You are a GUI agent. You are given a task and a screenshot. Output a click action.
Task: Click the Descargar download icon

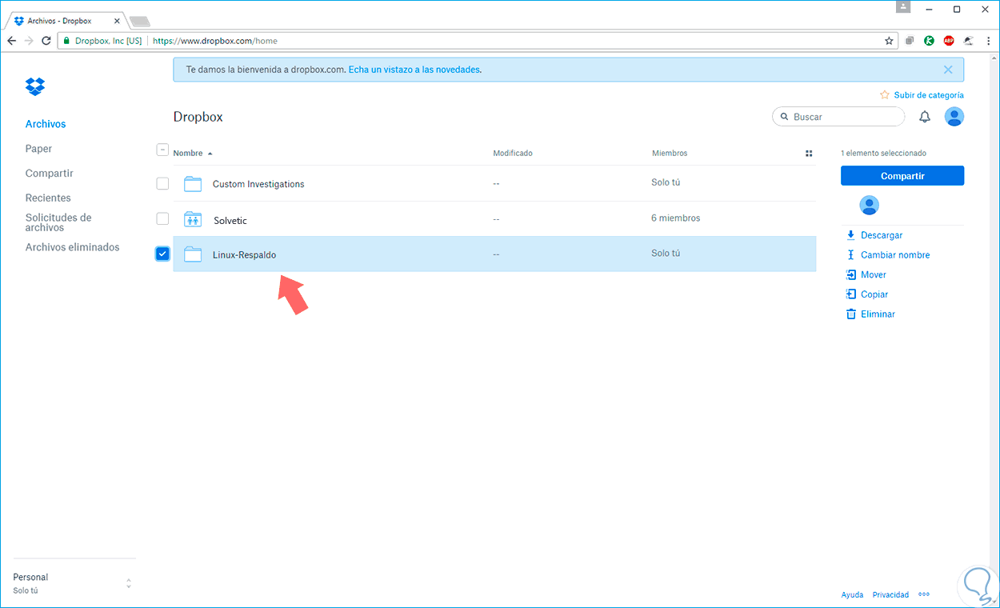pos(850,235)
